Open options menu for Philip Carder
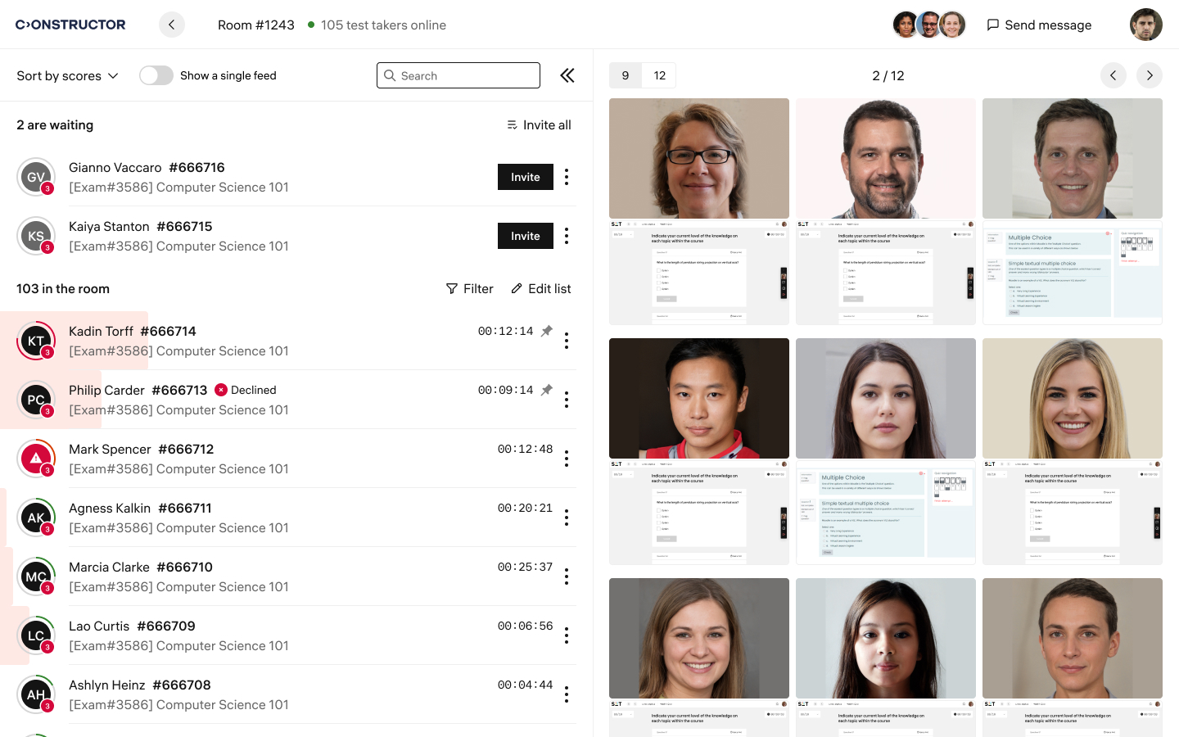 [x=567, y=400]
